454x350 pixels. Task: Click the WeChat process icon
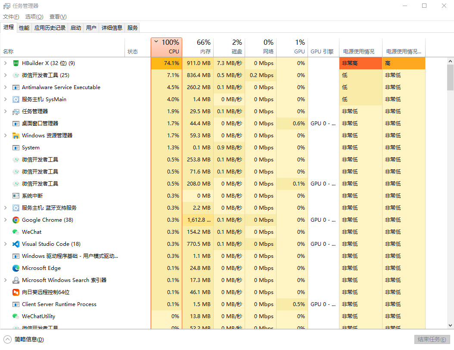[16, 232]
